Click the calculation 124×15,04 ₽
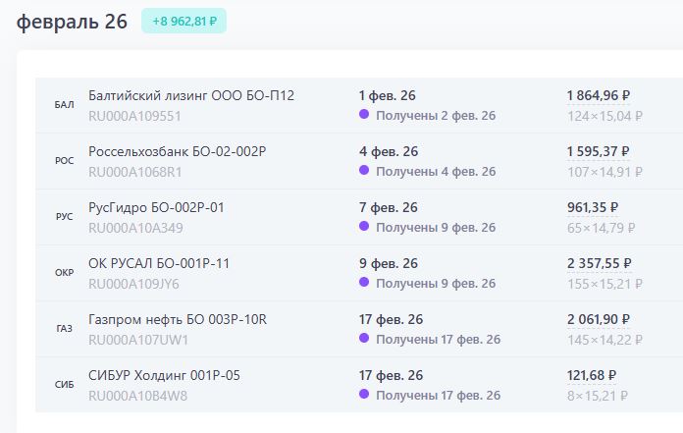Image resolution: width=683 pixels, height=433 pixels. [605, 116]
